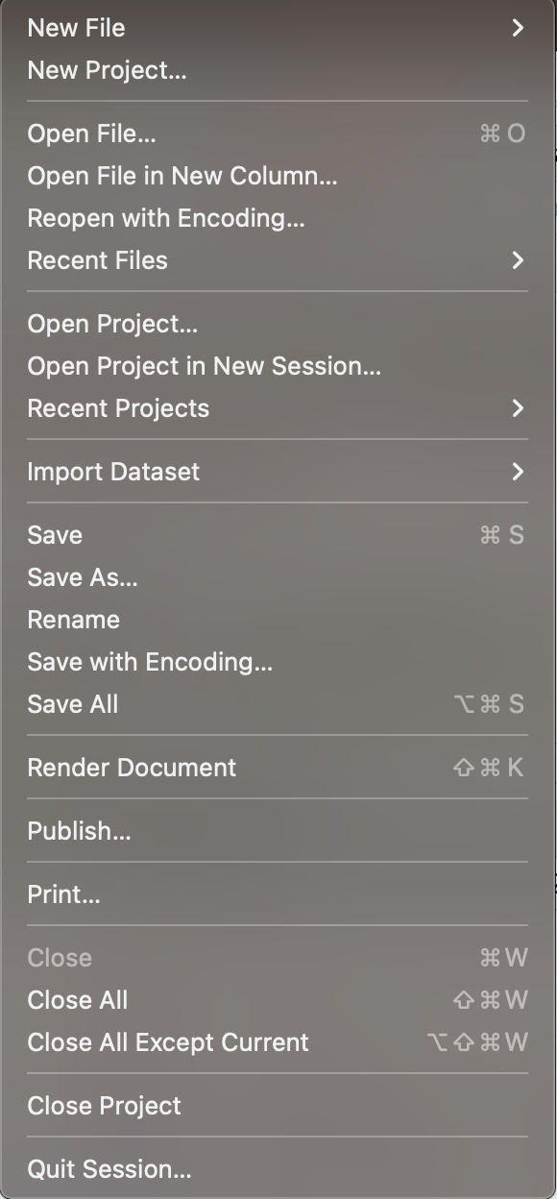Choose New Project... from the menu
Screen dimensions: 557x1199
click(278, 70)
